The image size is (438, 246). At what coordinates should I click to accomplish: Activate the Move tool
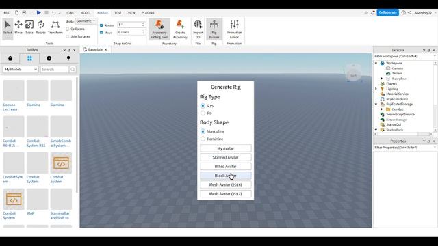pos(18,28)
